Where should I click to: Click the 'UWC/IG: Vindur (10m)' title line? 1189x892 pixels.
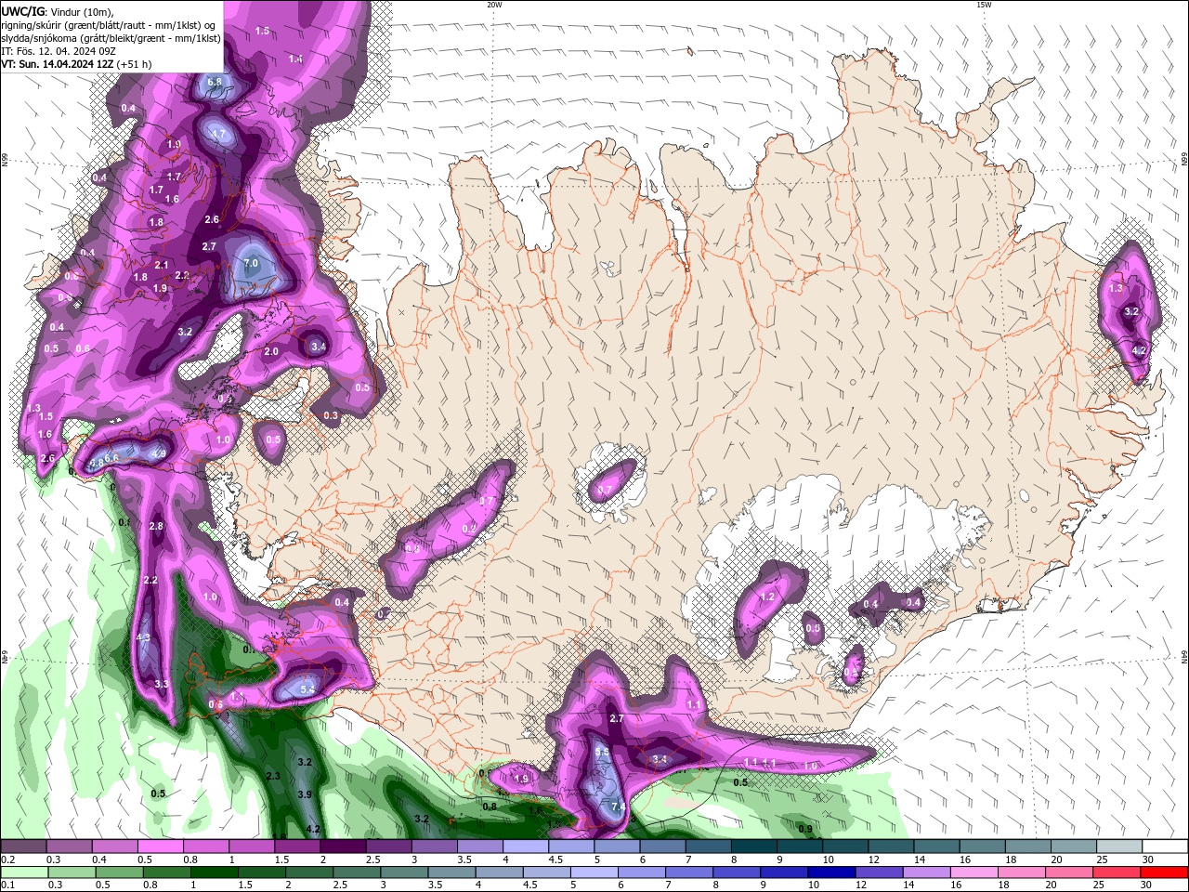point(58,11)
